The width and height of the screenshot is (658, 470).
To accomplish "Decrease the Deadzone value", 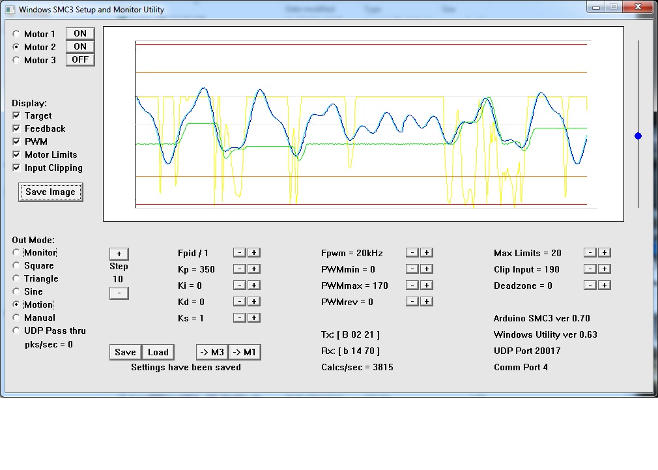I will [590, 286].
